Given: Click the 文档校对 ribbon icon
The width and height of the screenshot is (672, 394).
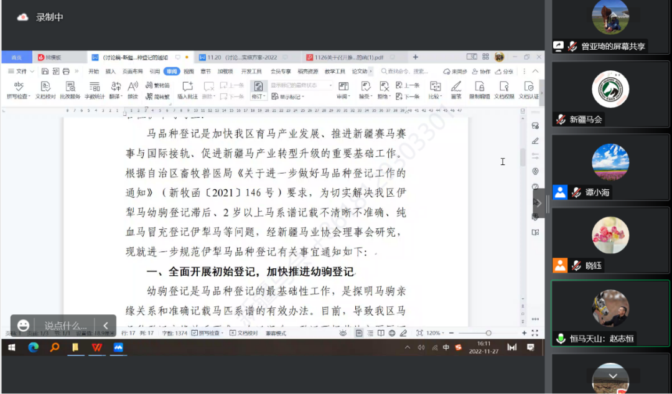Looking at the screenshot, I should (x=45, y=90).
